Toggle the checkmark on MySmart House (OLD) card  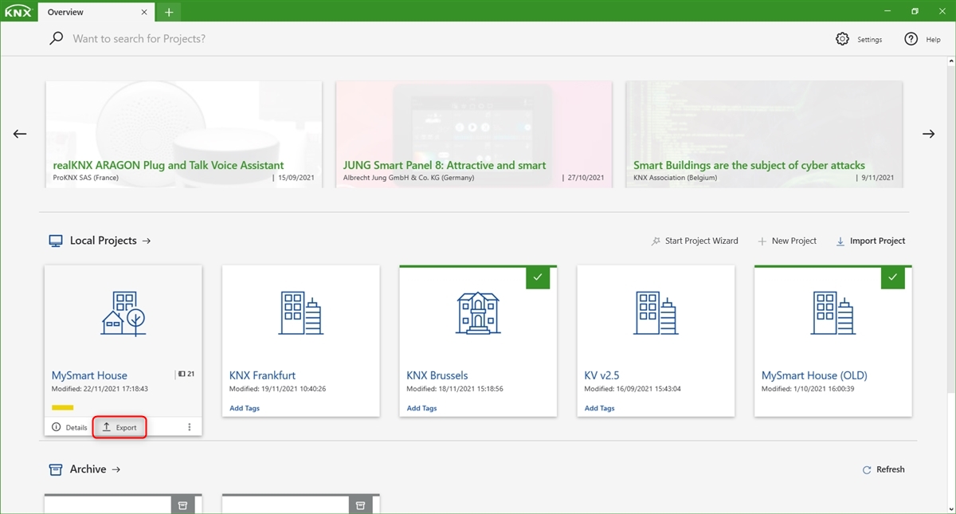[893, 277]
